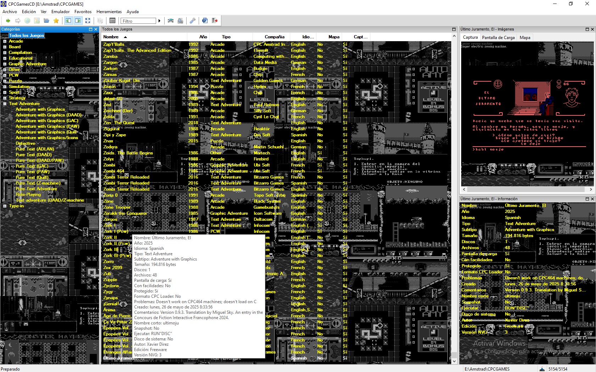This screenshot has width=596, height=372.
Task: Expand the Simulation category
Action: point(5,87)
